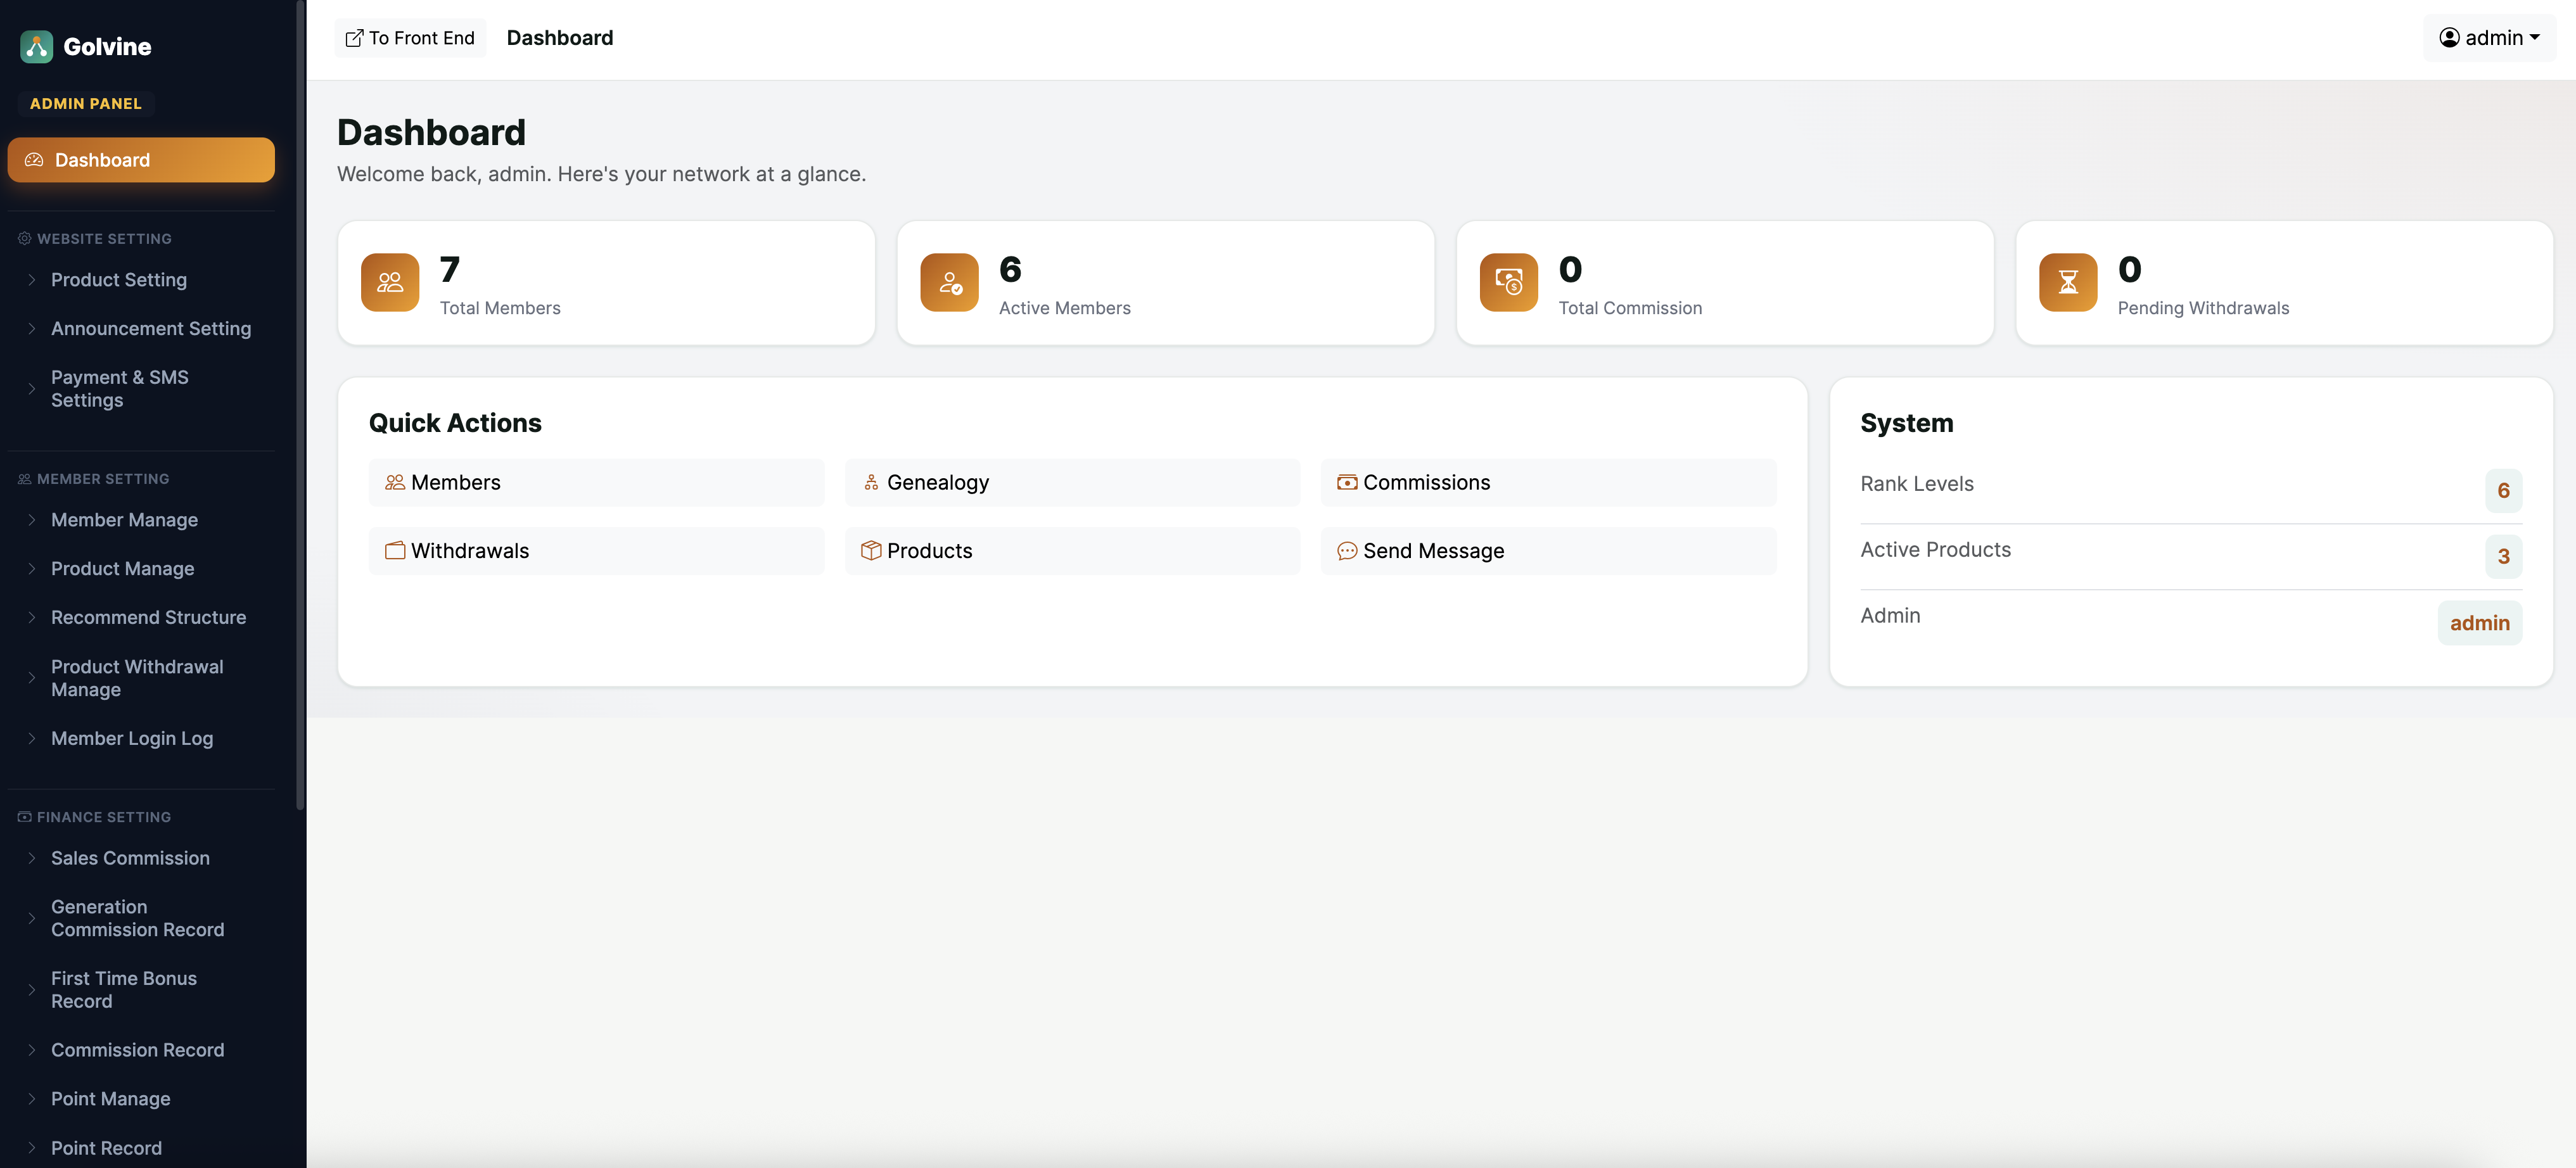Click the Withdrawals wallet icon
This screenshot has width=2576, height=1168.
[x=395, y=550]
